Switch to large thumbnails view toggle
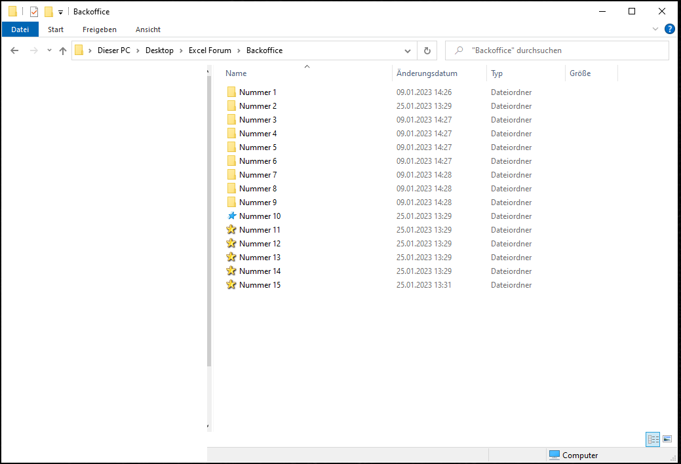This screenshot has width=681, height=464. pos(667,439)
